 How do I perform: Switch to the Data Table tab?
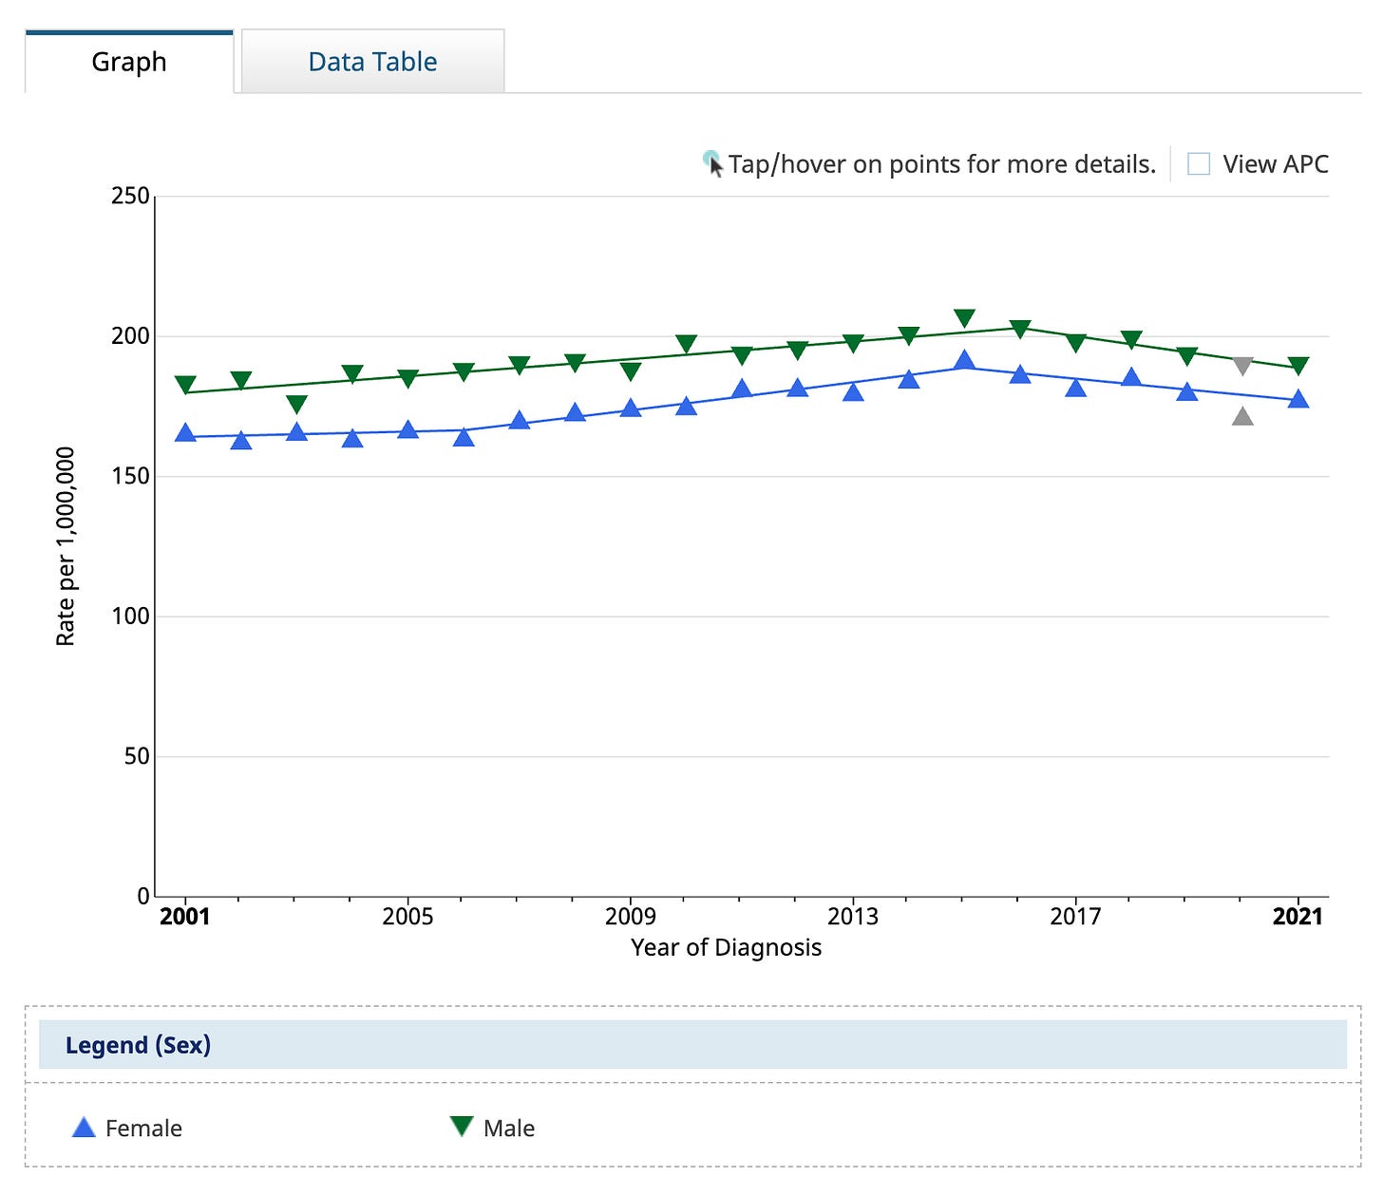click(x=372, y=62)
